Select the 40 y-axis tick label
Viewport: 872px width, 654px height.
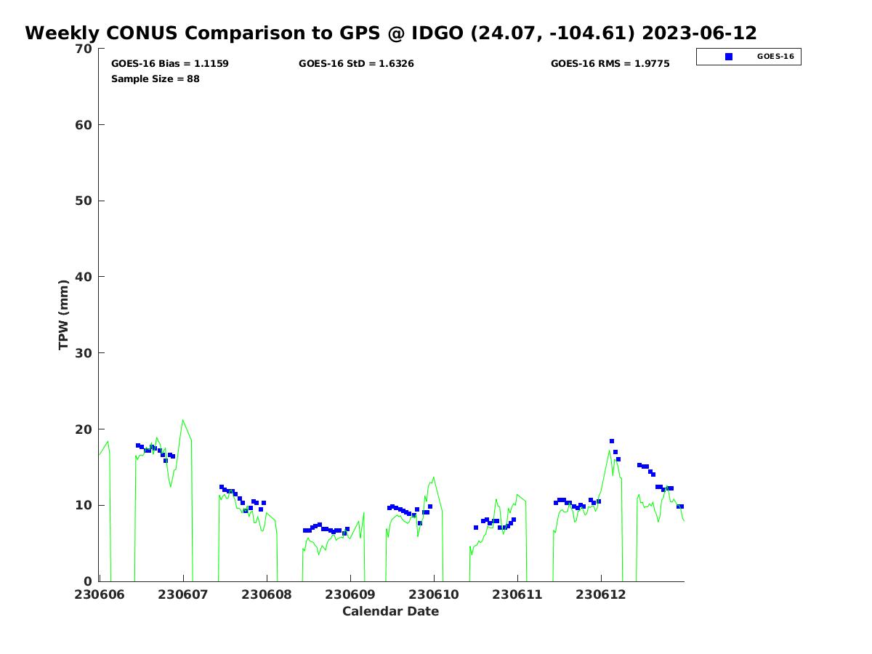pyautogui.click(x=84, y=277)
